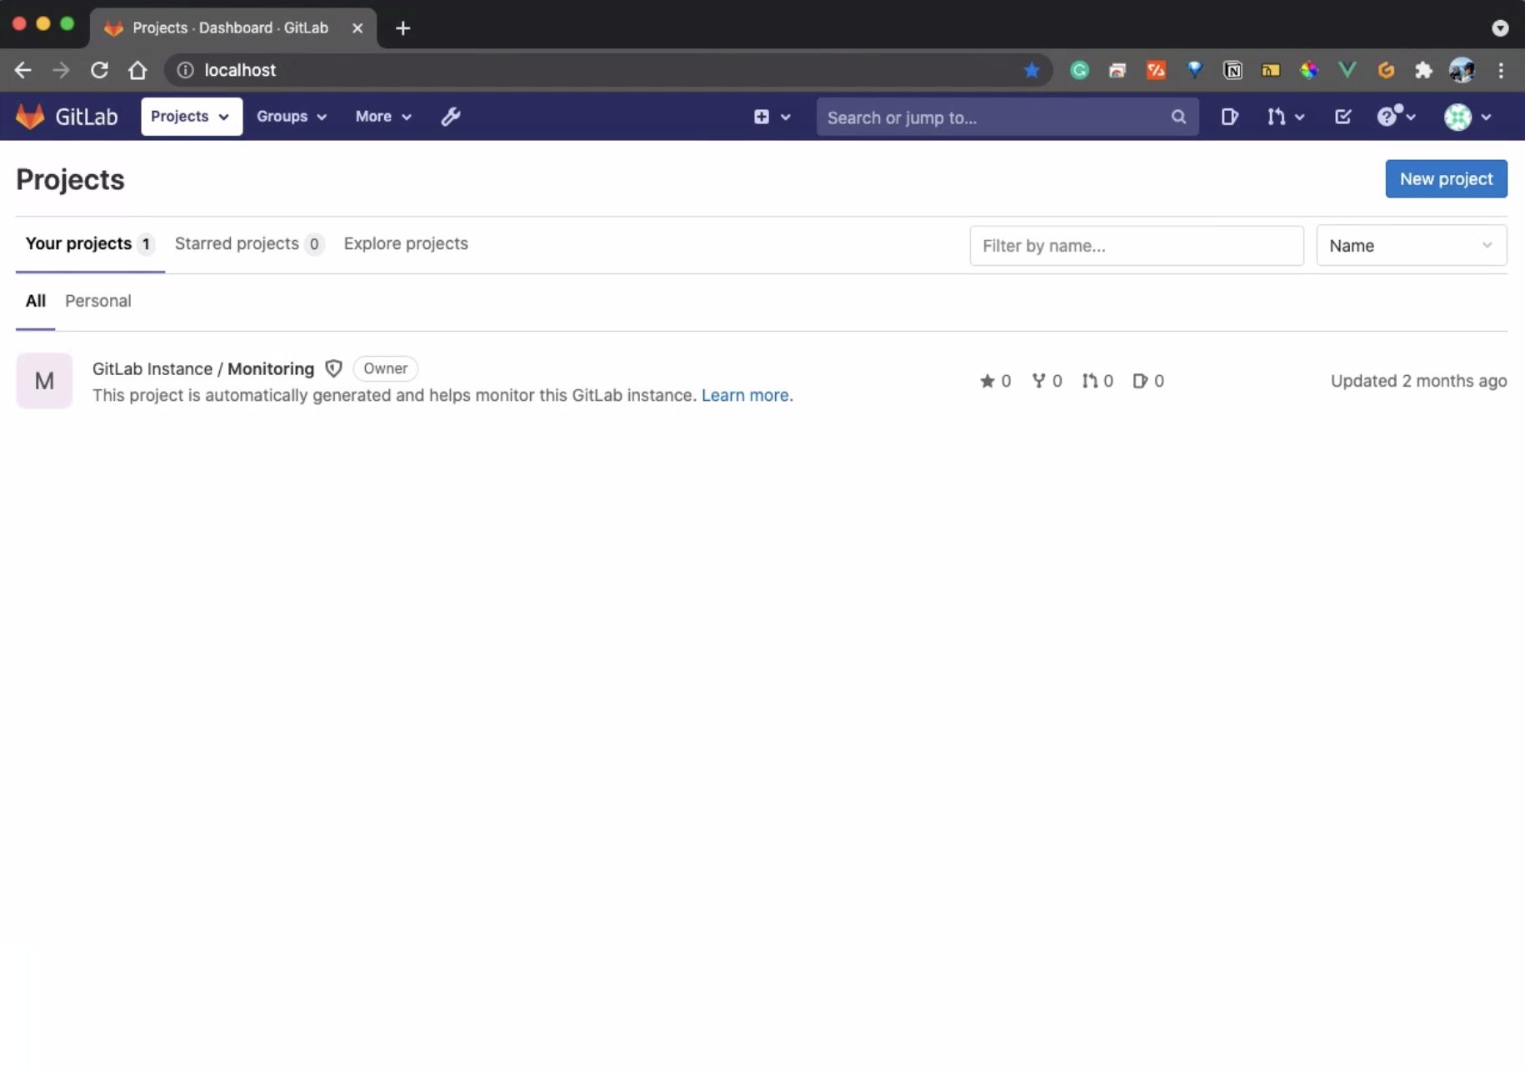
Task: Click the bookmark star in address bar
Action: pyautogui.click(x=1032, y=70)
